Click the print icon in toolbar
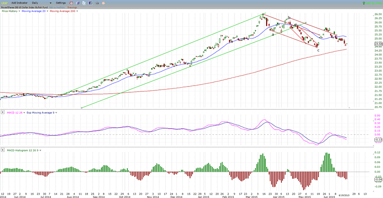The width and height of the screenshot is (383, 198). click(x=97, y=3)
